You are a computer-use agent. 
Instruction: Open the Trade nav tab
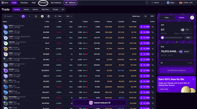(x=14, y=3)
